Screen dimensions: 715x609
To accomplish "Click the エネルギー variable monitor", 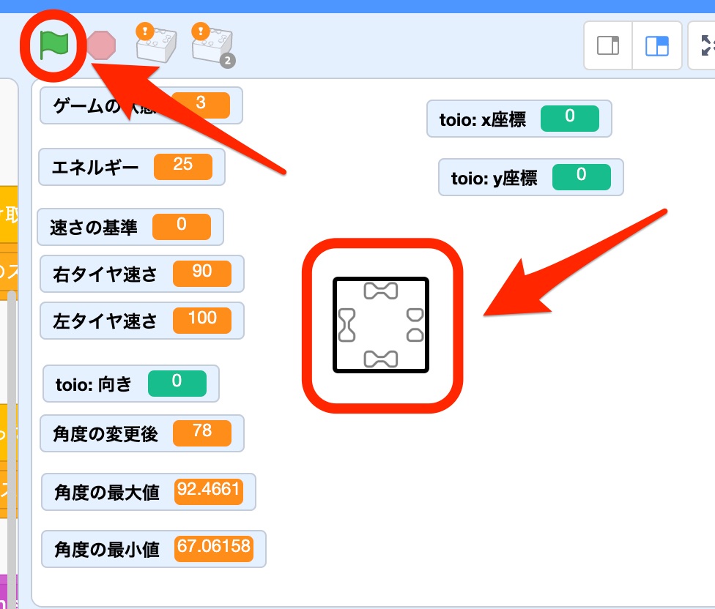I will 132,167.
